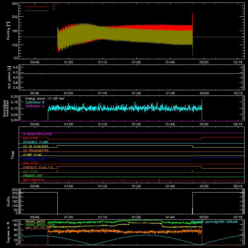Select the Degrees or % axis title
Screen dimensions: 248x248
pyautogui.click(x=8, y=232)
